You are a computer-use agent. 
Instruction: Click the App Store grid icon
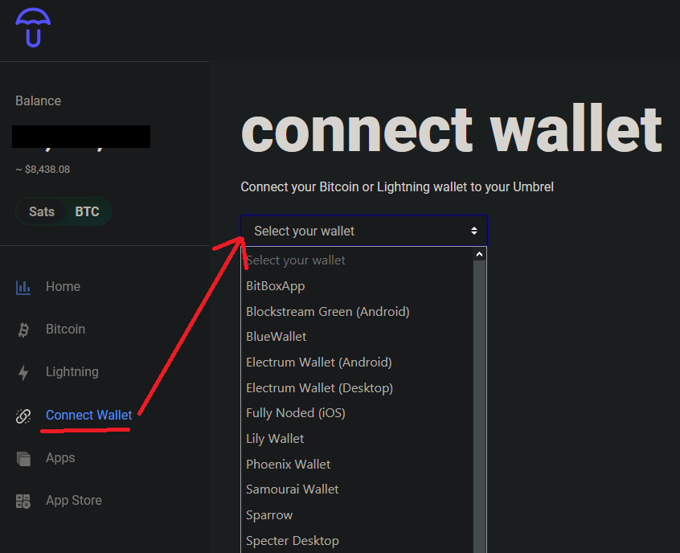pyautogui.click(x=23, y=501)
